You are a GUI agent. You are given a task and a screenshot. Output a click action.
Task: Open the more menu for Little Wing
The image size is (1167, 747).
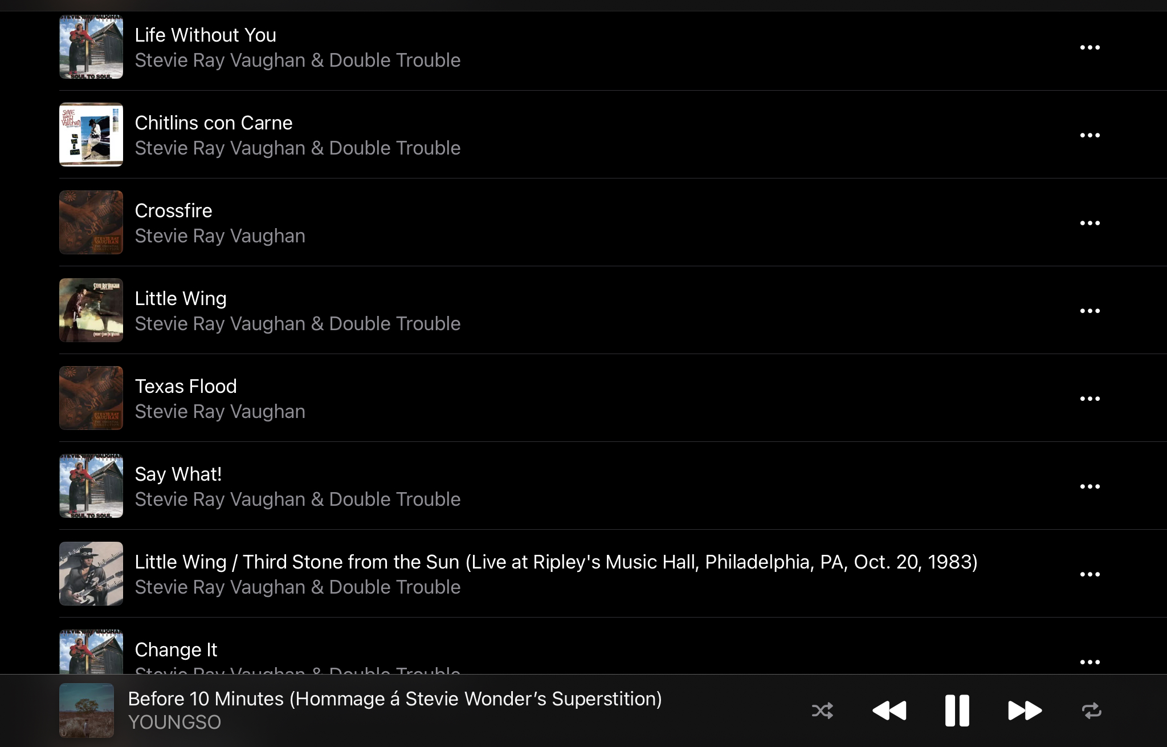(1090, 311)
